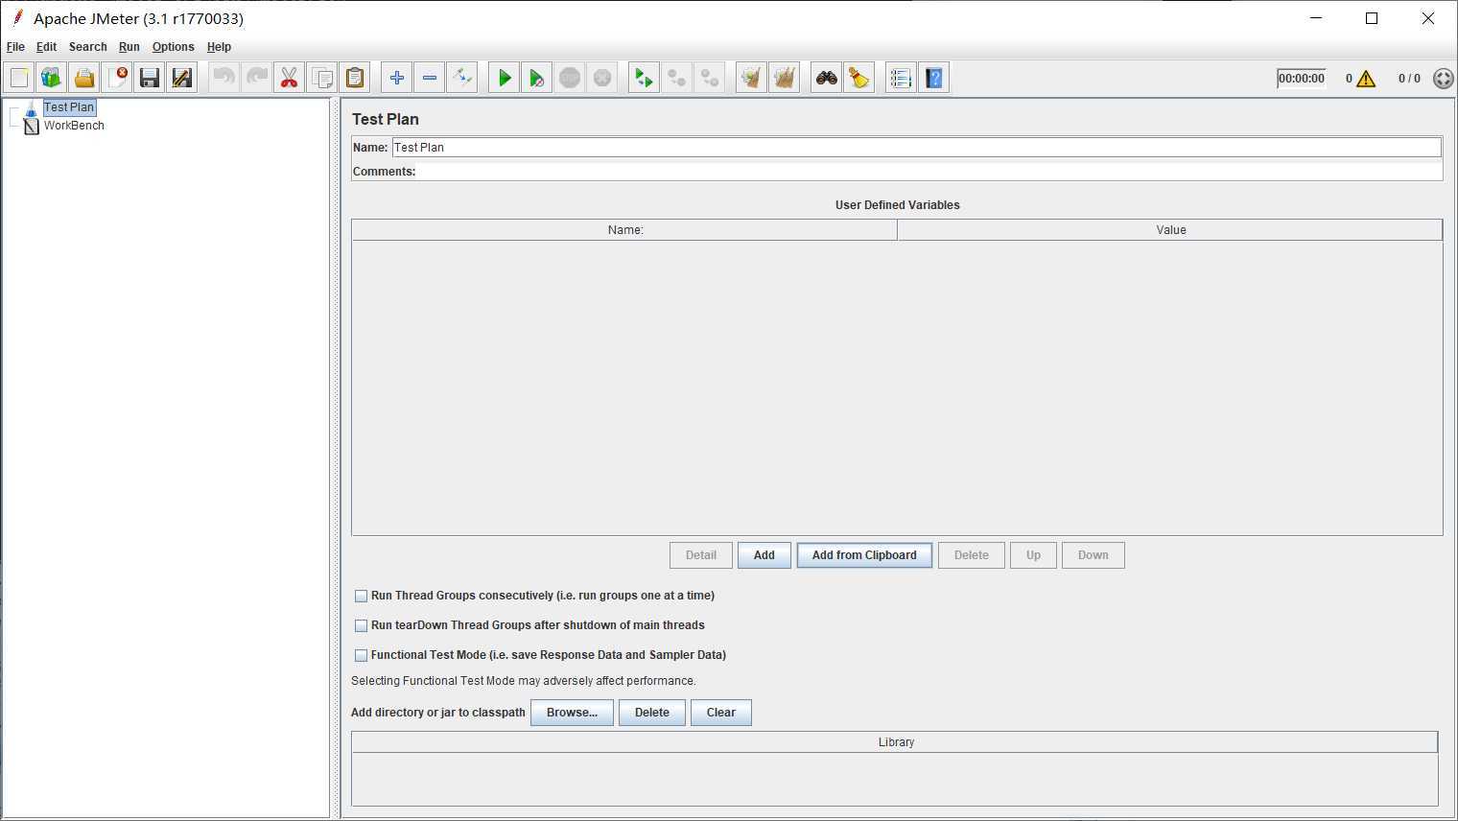
Task: Select Test Plan in the tree
Action: pyautogui.click(x=69, y=107)
